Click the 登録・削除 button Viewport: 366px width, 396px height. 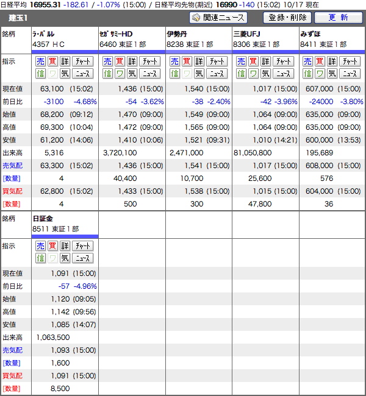click(287, 18)
